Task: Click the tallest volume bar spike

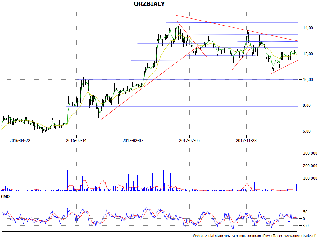Action: [x=100, y=170]
